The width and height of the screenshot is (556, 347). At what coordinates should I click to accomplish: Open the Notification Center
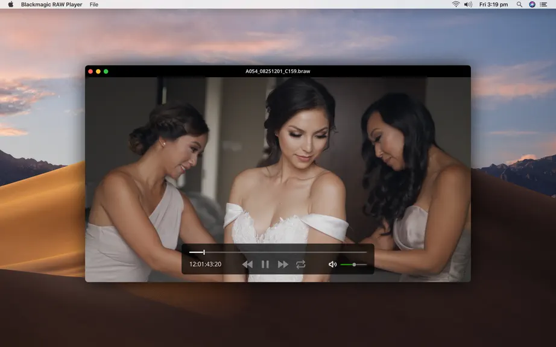pyautogui.click(x=543, y=4)
